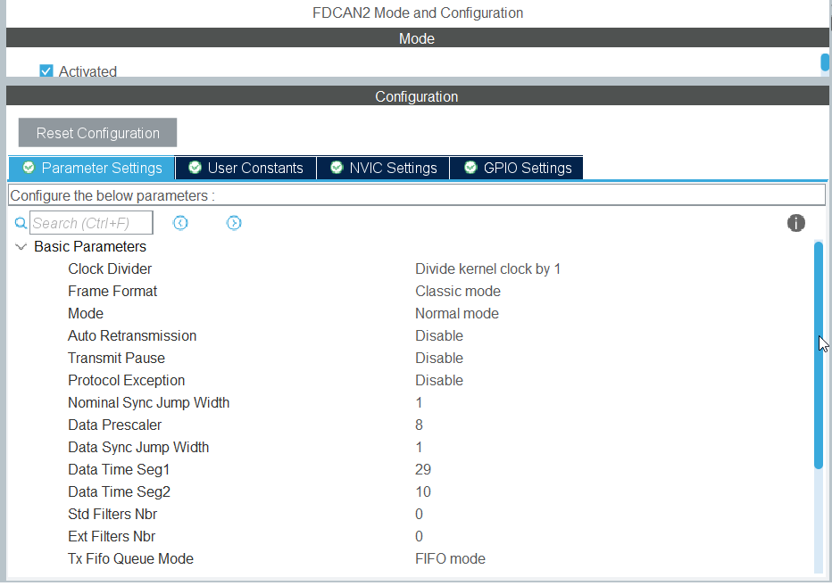Edit Data Sync Jump Width value
The image size is (832, 586).
coord(419,447)
